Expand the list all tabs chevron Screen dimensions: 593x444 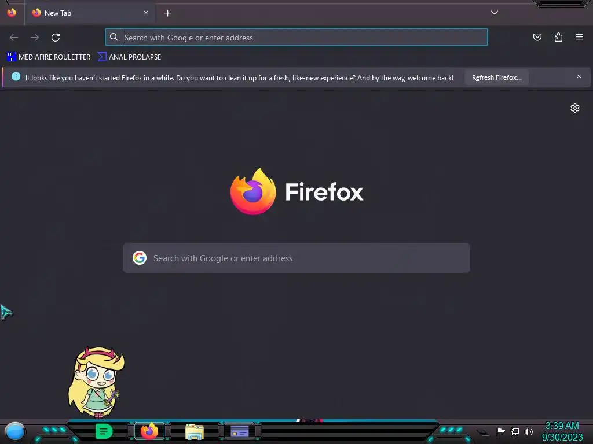[495, 13]
